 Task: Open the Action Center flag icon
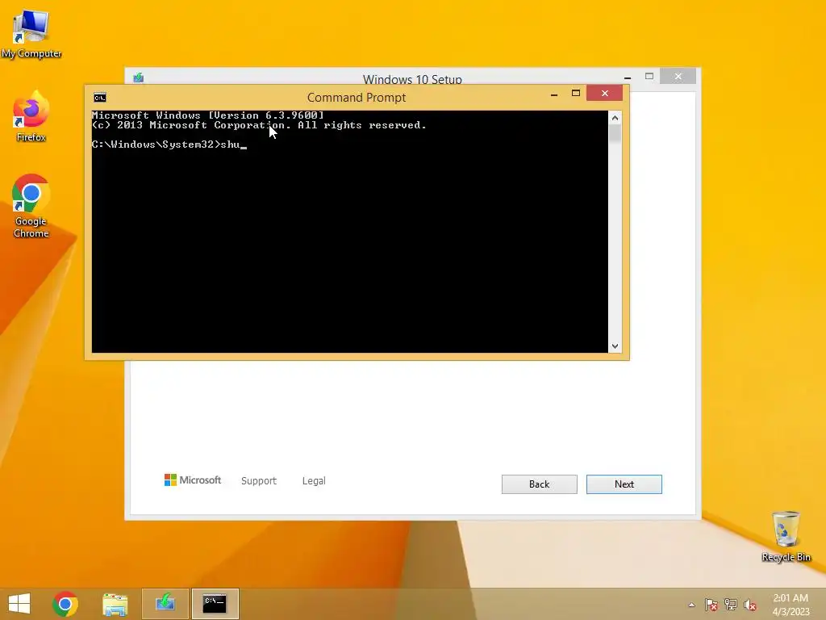click(x=711, y=605)
